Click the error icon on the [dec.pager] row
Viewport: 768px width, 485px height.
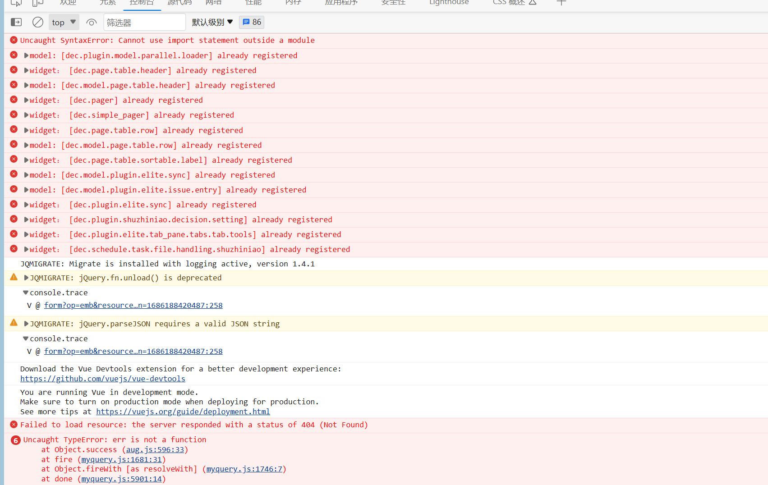[x=14, y=100]
